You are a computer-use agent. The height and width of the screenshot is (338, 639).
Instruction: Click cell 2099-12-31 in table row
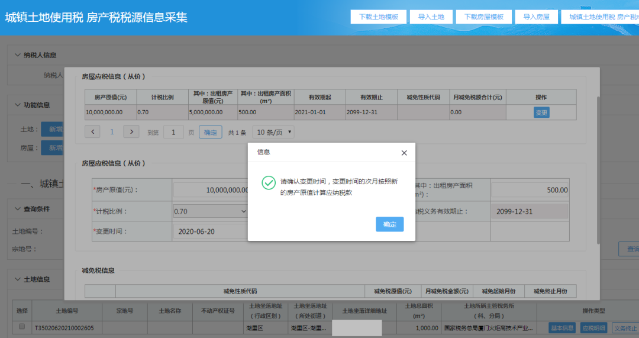pyautogui.click(x=371, y=112)
